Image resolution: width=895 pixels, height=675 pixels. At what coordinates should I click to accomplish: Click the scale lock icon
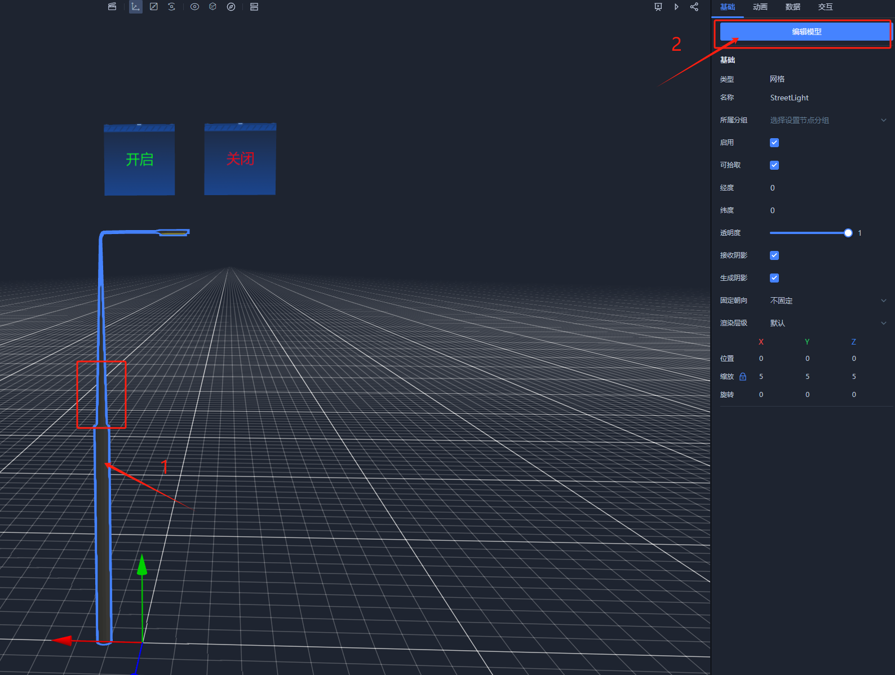coord(743,376)
